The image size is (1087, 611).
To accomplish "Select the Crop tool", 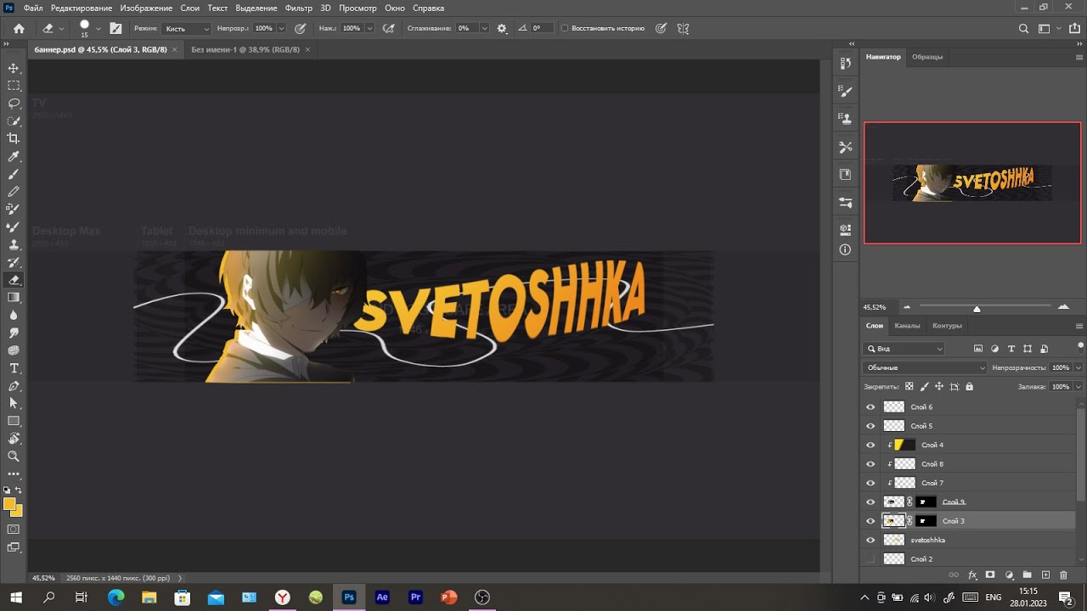I will (x=14, y=138).
